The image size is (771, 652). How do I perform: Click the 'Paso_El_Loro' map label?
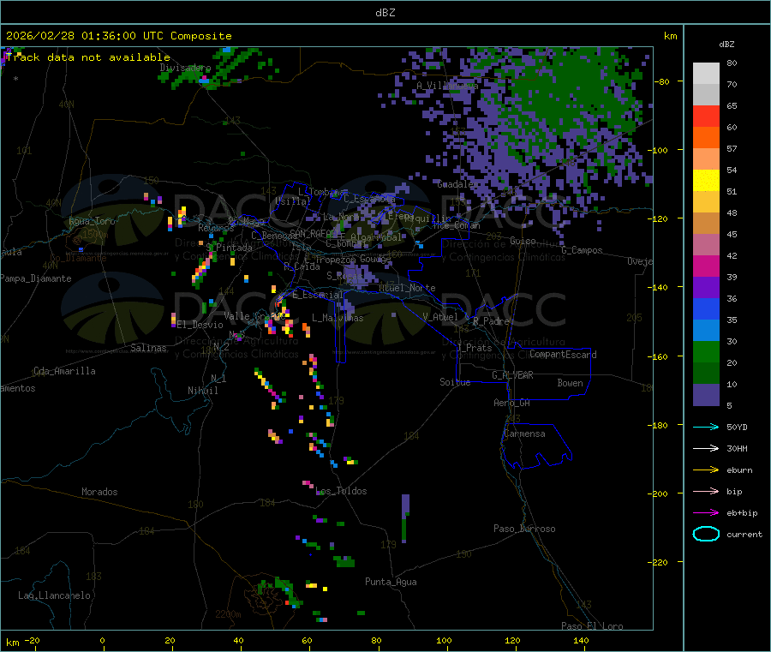point(593,626)
